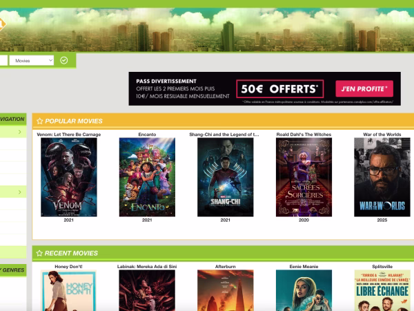414x311 pixels.
Task: Open the Splitsville poster thumbnail
Action: click(382, 290)
